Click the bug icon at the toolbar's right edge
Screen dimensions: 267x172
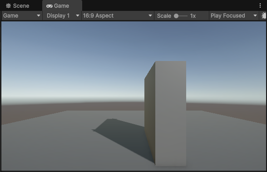point(263,15)
